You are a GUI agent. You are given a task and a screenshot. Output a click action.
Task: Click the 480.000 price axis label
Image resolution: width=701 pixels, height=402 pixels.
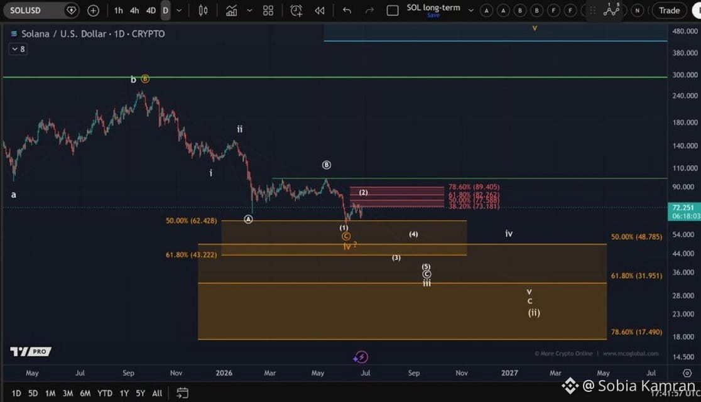(x=685, y=31)
